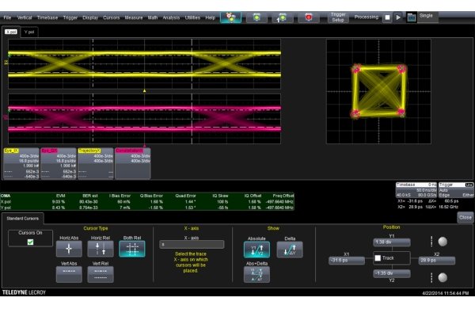Select Vert Abs cursor type
Screen dimensions: 475x309
click(x=69, y=274)
